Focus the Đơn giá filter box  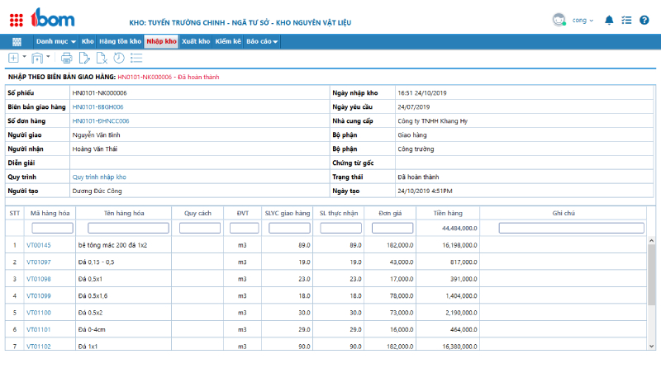(x=392, y=228)
